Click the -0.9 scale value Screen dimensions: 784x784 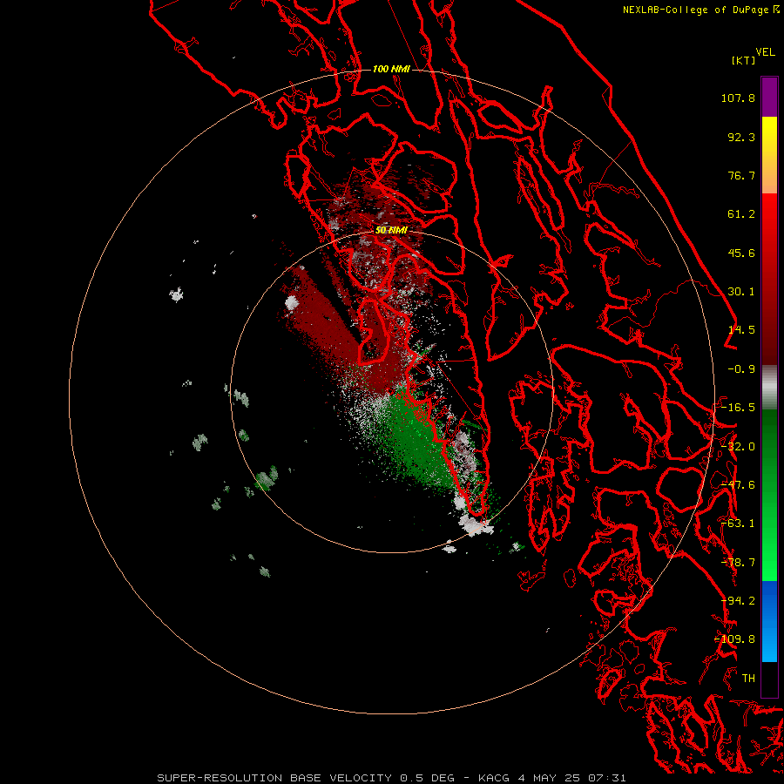[x=741, y=369]
